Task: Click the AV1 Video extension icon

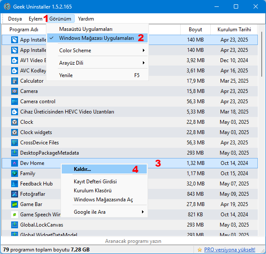Action: tap(15, 60)
